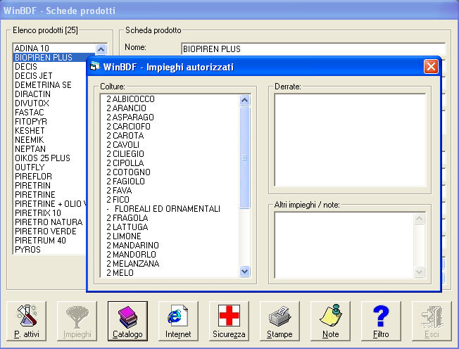
Task: Select 2 ASPARAGO in Colture list
Action: point(170,118)
